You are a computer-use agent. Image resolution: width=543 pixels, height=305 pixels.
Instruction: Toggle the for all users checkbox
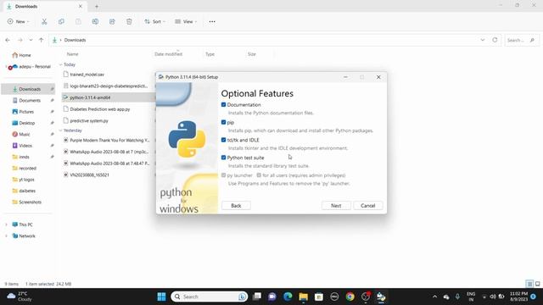coord(259,175)
